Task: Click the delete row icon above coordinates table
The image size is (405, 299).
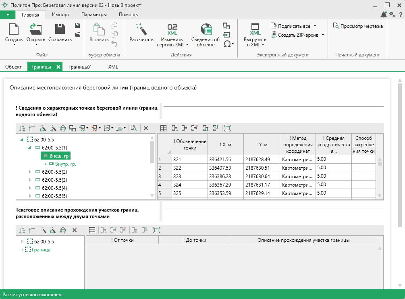Action: pyautogui.click(x=195, y=128)
